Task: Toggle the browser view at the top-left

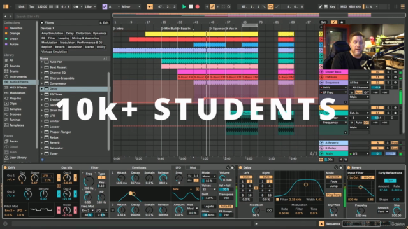Action: [x=6, y=6]
